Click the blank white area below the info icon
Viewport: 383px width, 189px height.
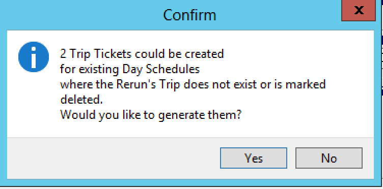[x=34, y=105]
